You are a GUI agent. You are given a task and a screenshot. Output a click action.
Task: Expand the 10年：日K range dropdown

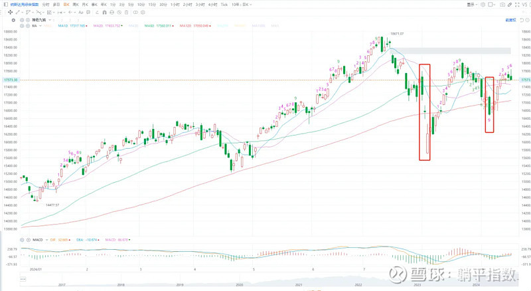(x=244, y=4)
